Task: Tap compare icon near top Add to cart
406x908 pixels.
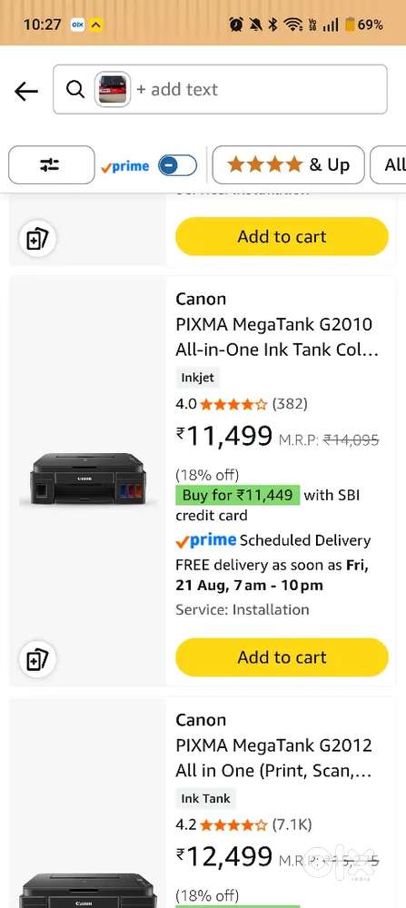Action: click(37, 239)
